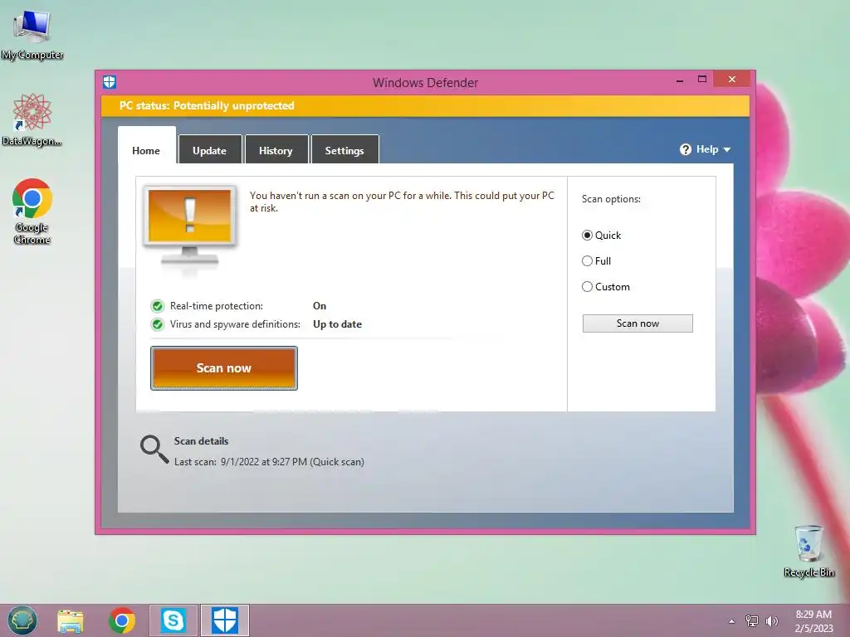The height and width of the screenshot is (637, 850).
Task: Open Chrome from the taskbar
Action: pos(122,620)
